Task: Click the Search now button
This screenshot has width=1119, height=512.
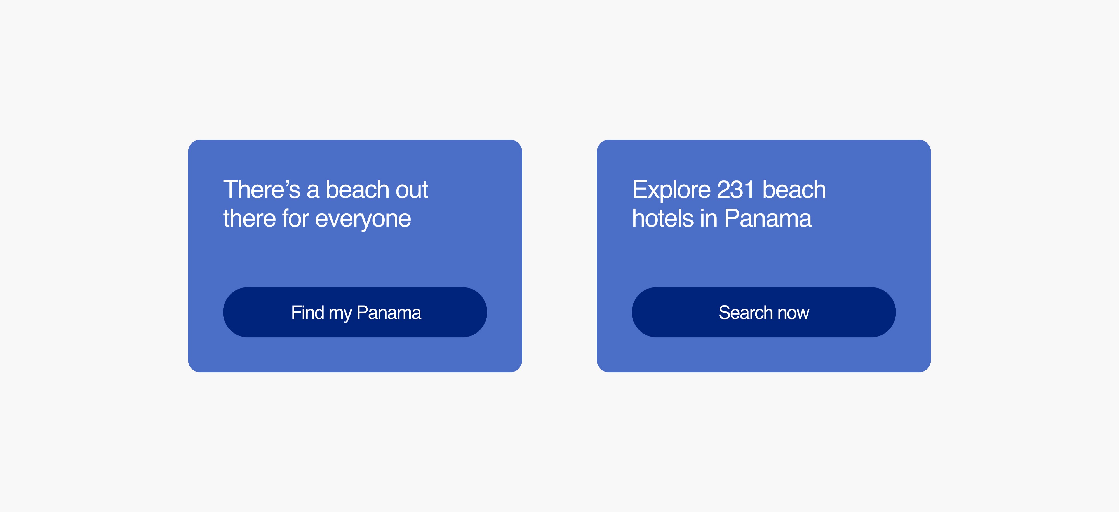Action: click(x=764, y=312)
